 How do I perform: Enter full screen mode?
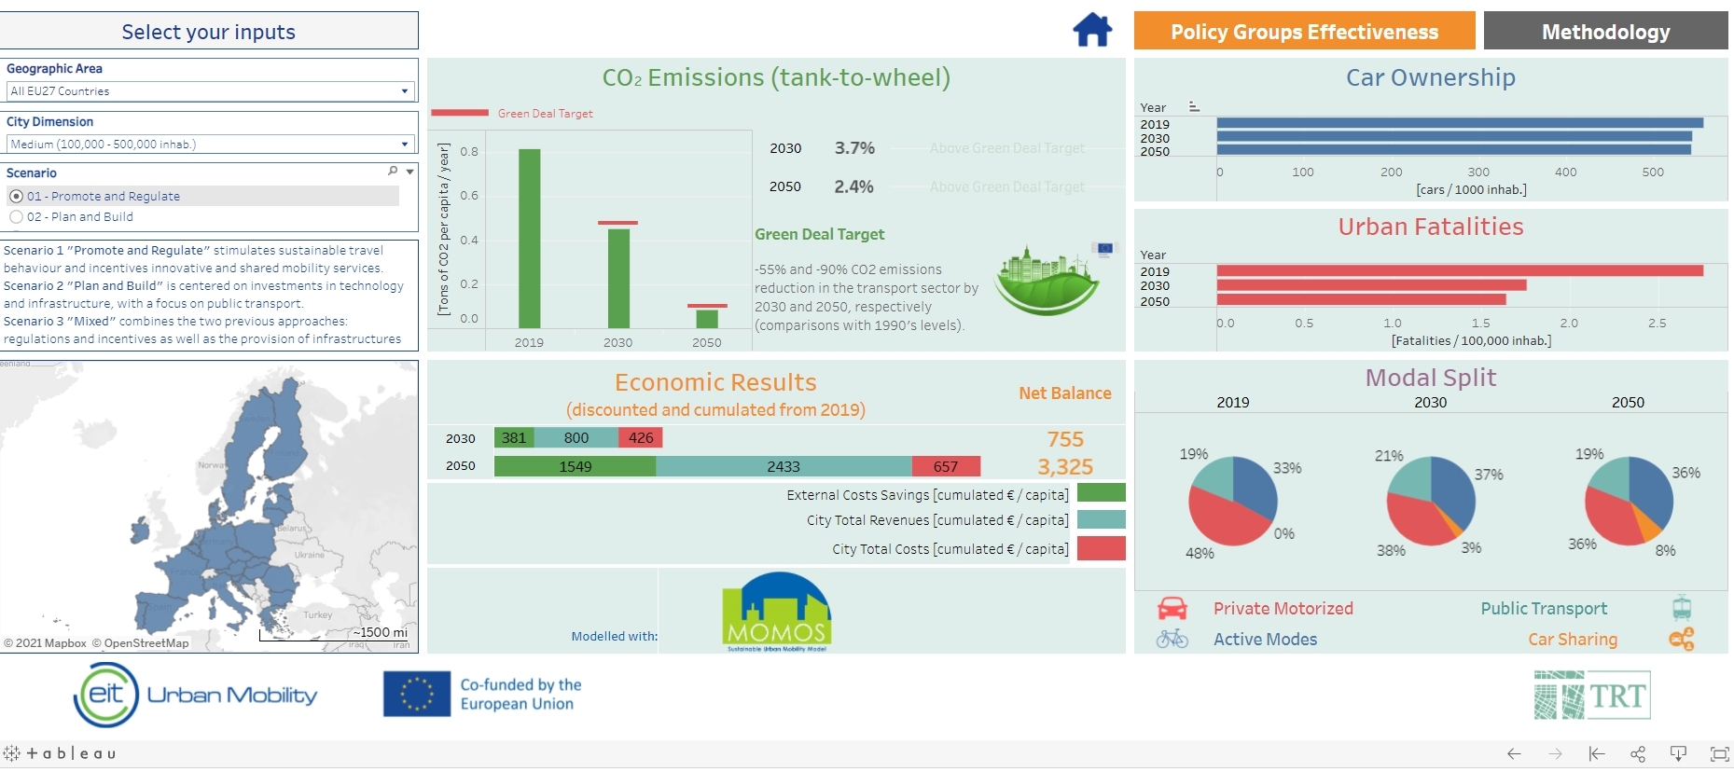(x=1719, y=753)
